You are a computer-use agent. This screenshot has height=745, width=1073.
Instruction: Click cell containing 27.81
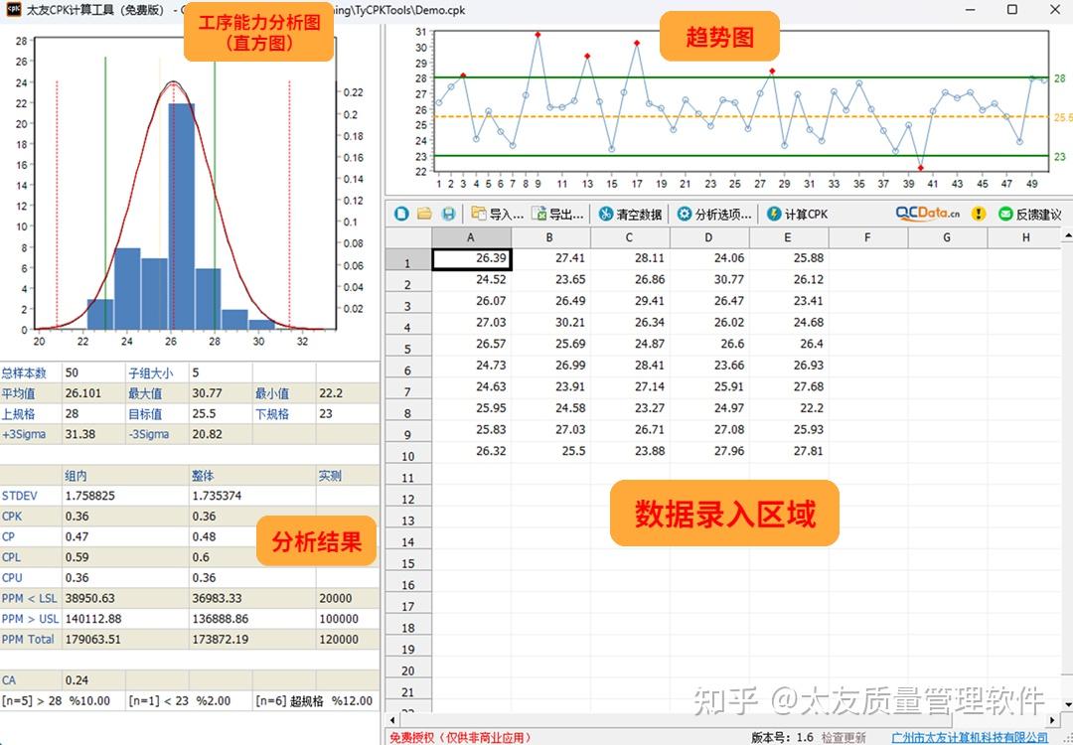tap(788, 452)
